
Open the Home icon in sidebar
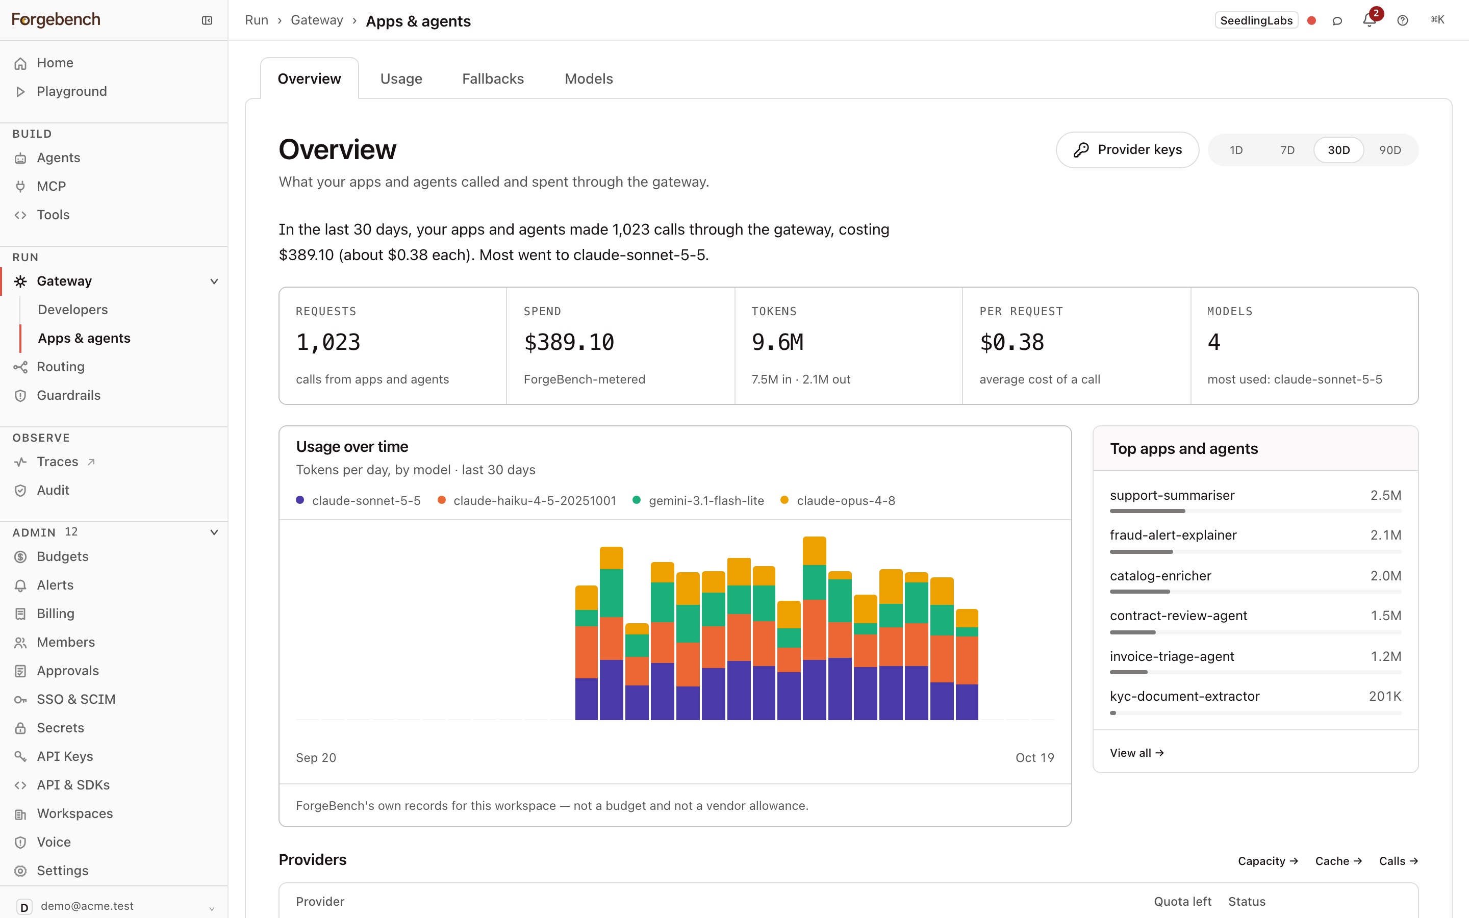(x=20, y=63)
